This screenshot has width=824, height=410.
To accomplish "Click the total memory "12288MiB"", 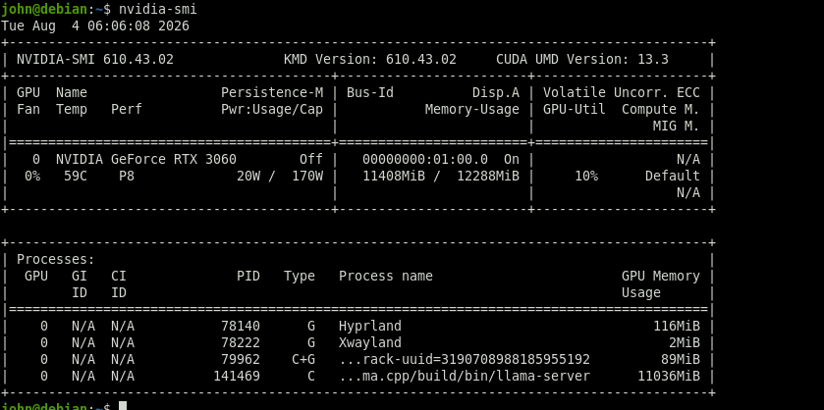I will (x=488, y=176).
